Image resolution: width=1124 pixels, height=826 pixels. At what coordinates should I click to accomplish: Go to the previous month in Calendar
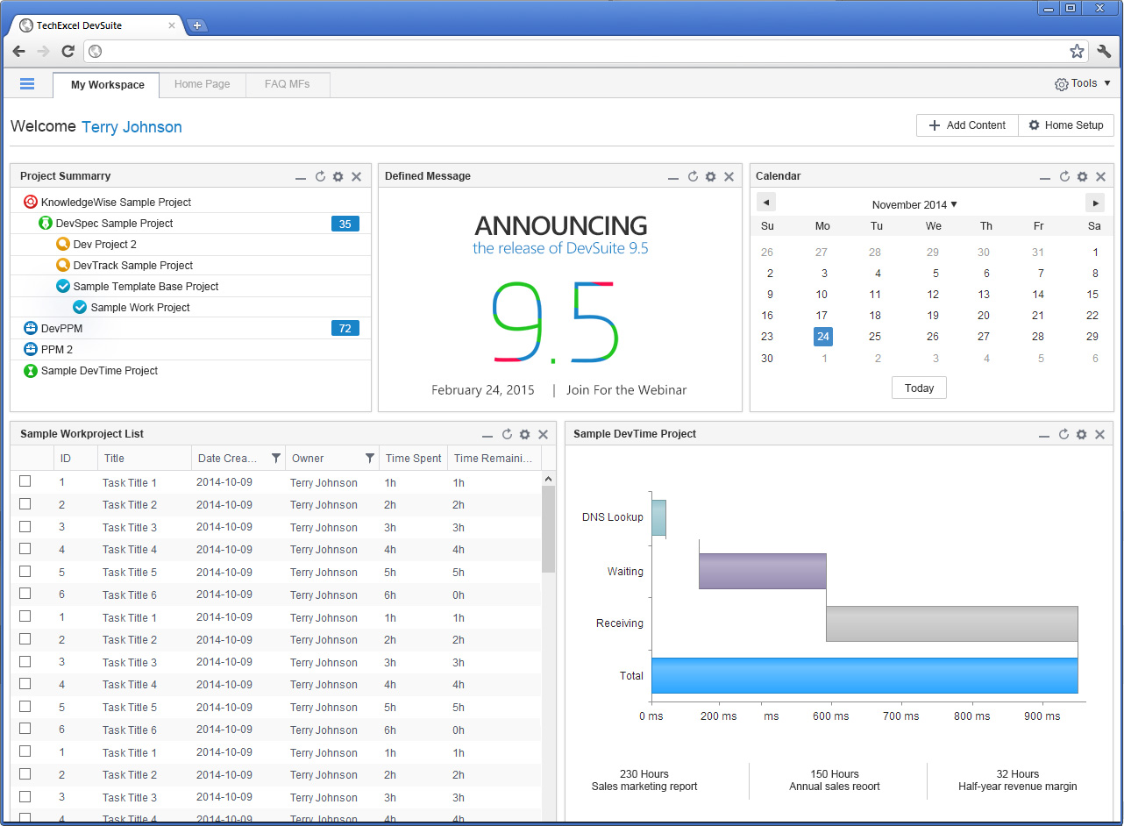point(766,203)
